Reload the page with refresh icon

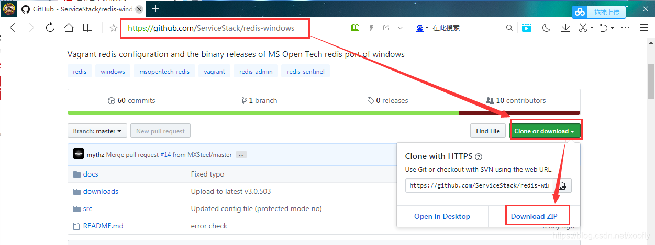click(50, 28)
